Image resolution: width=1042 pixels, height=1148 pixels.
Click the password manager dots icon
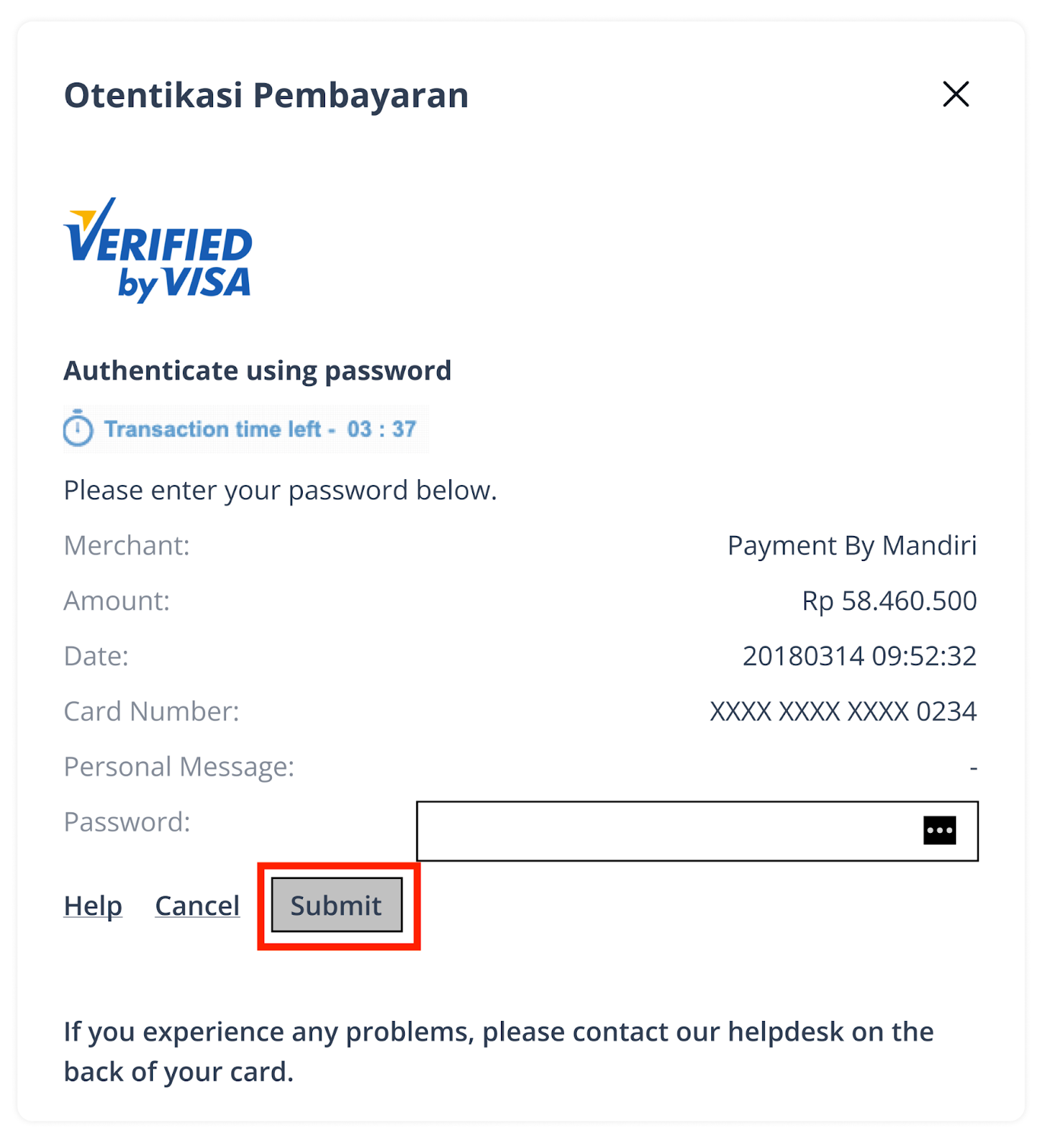tap(939, 830)
